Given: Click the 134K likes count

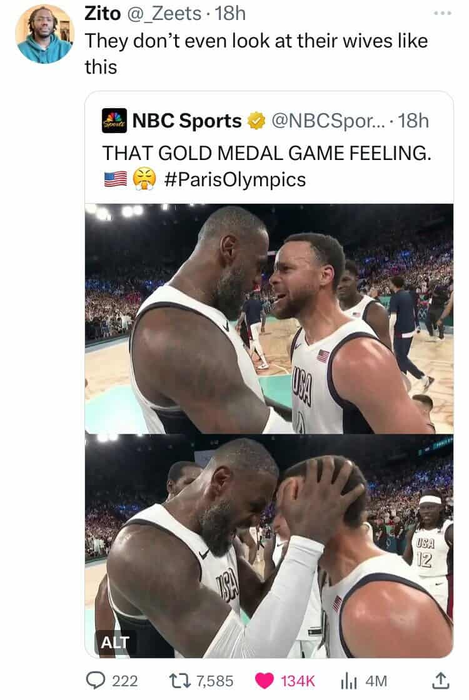Looking at the screenshot, I should tap(298, 681).
